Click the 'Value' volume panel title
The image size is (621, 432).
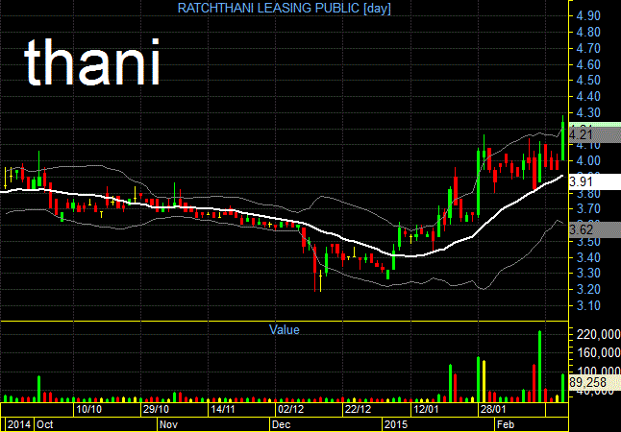(x=284, y=329)
